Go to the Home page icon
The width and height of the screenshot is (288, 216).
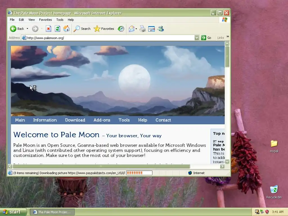(66, 29)
